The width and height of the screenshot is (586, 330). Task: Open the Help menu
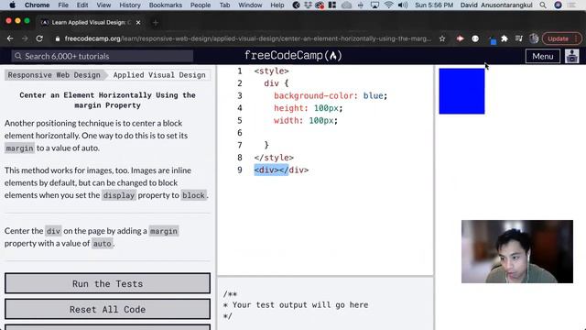tap(277, 5)
